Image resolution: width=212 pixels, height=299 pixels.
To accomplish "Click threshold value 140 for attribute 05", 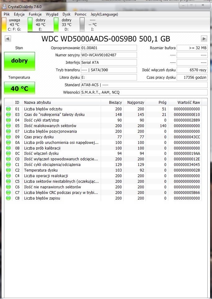I will (x=163, y=126).
